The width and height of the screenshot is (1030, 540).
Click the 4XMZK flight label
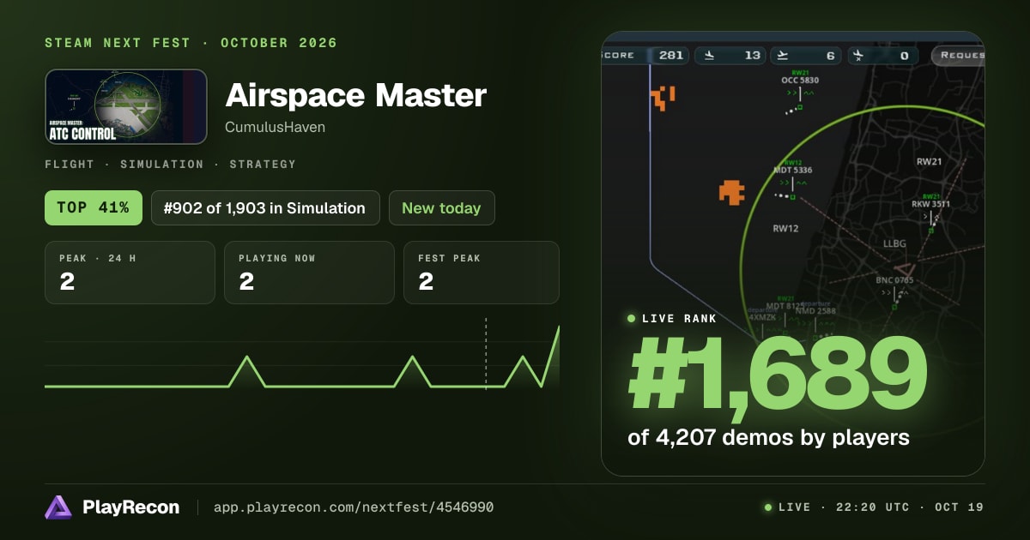(761, 317)
